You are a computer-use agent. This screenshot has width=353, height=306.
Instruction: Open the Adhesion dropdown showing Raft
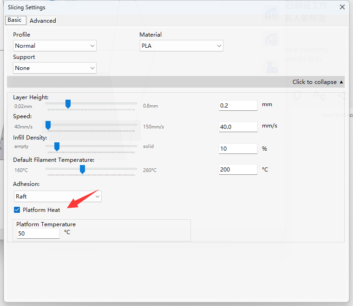coord(58,196)
